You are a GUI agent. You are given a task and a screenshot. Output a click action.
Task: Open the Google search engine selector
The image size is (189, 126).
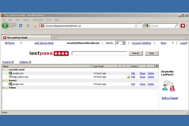tap(147, 26)
